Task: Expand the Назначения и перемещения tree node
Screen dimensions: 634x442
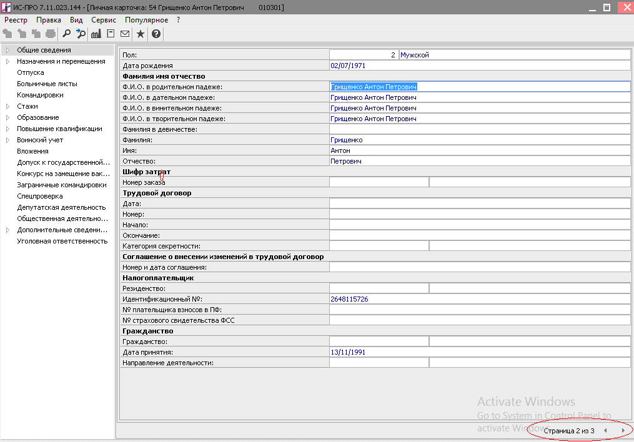Action: point(7,61)
